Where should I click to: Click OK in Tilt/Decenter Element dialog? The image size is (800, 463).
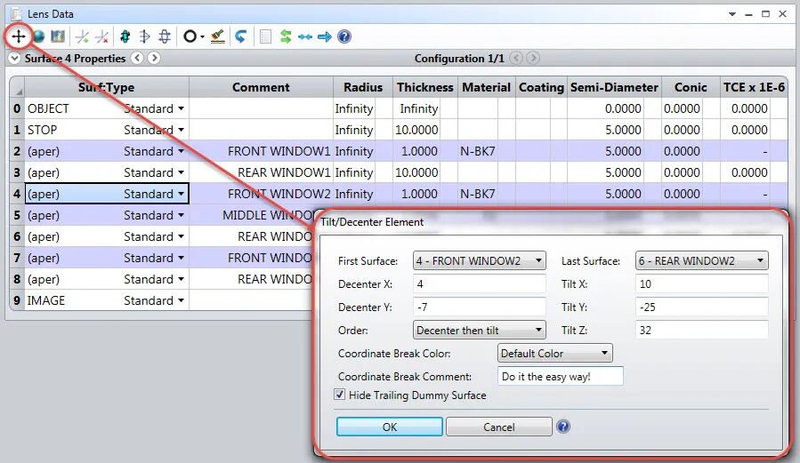(389, 427)
